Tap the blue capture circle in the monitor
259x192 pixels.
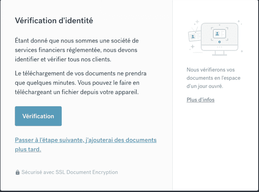[x=219, y=42]
